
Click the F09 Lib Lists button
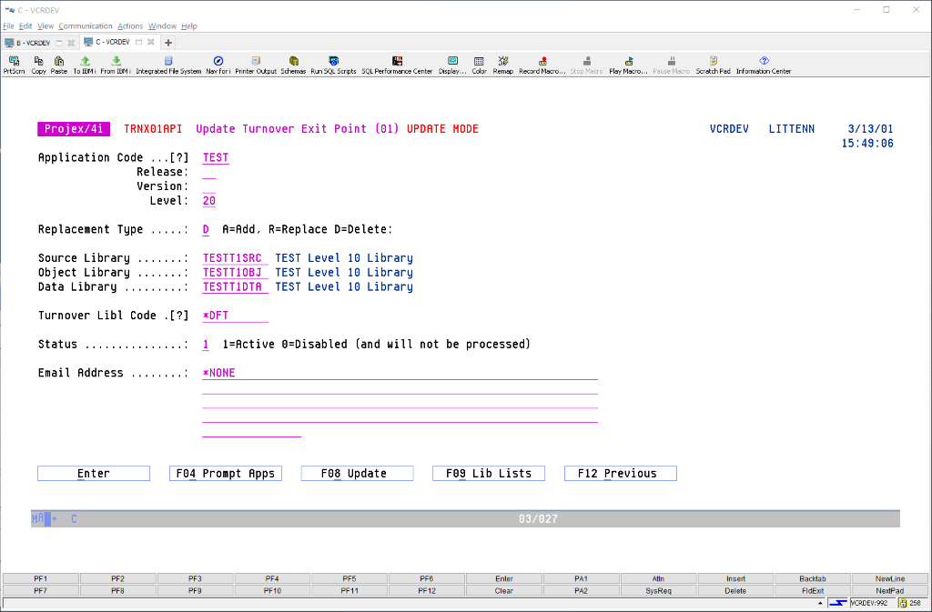[x=489, y=473]
